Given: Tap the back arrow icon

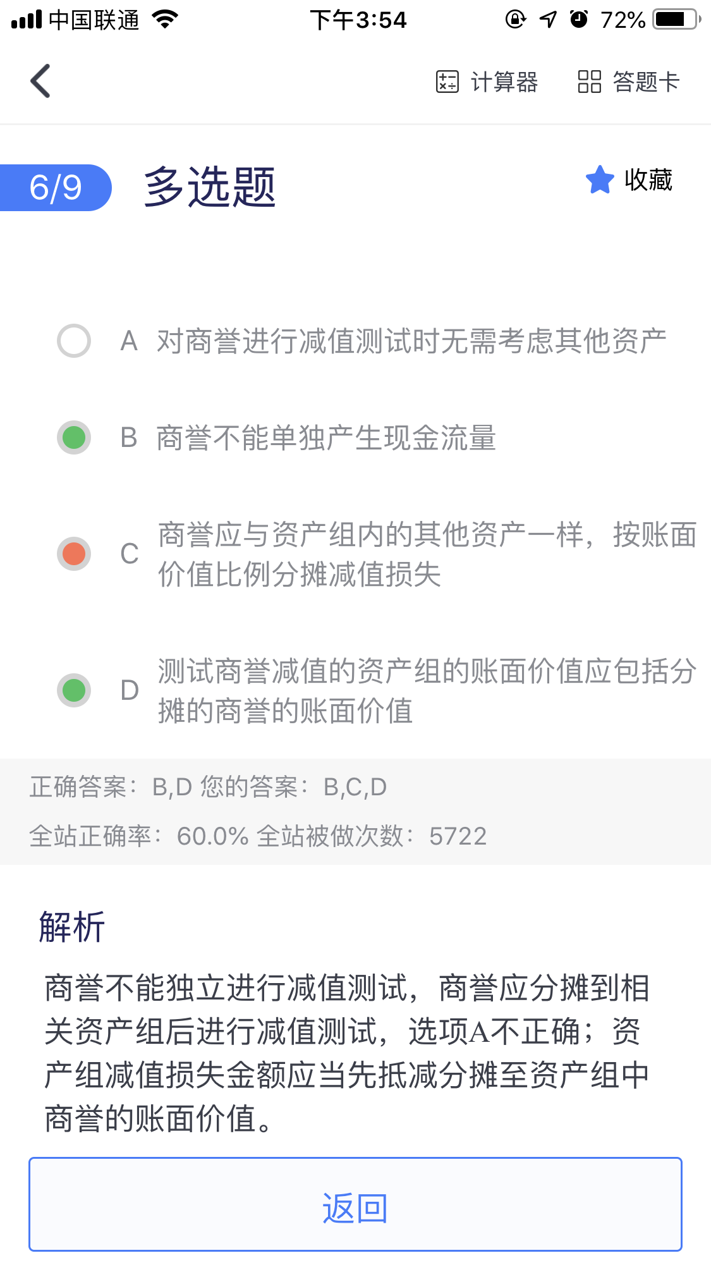Looking at the screenshot, I should [40, 82].
